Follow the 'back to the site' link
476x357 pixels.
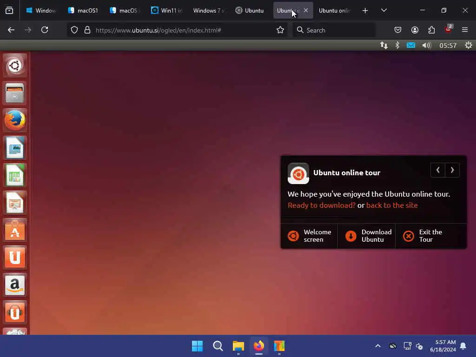pos(392,205)
